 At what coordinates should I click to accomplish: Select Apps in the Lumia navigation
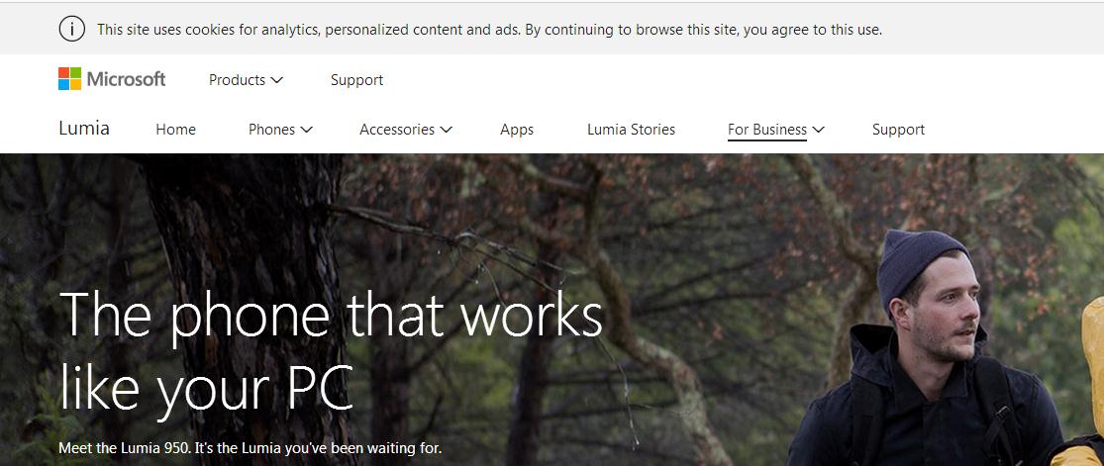[517, 131]
